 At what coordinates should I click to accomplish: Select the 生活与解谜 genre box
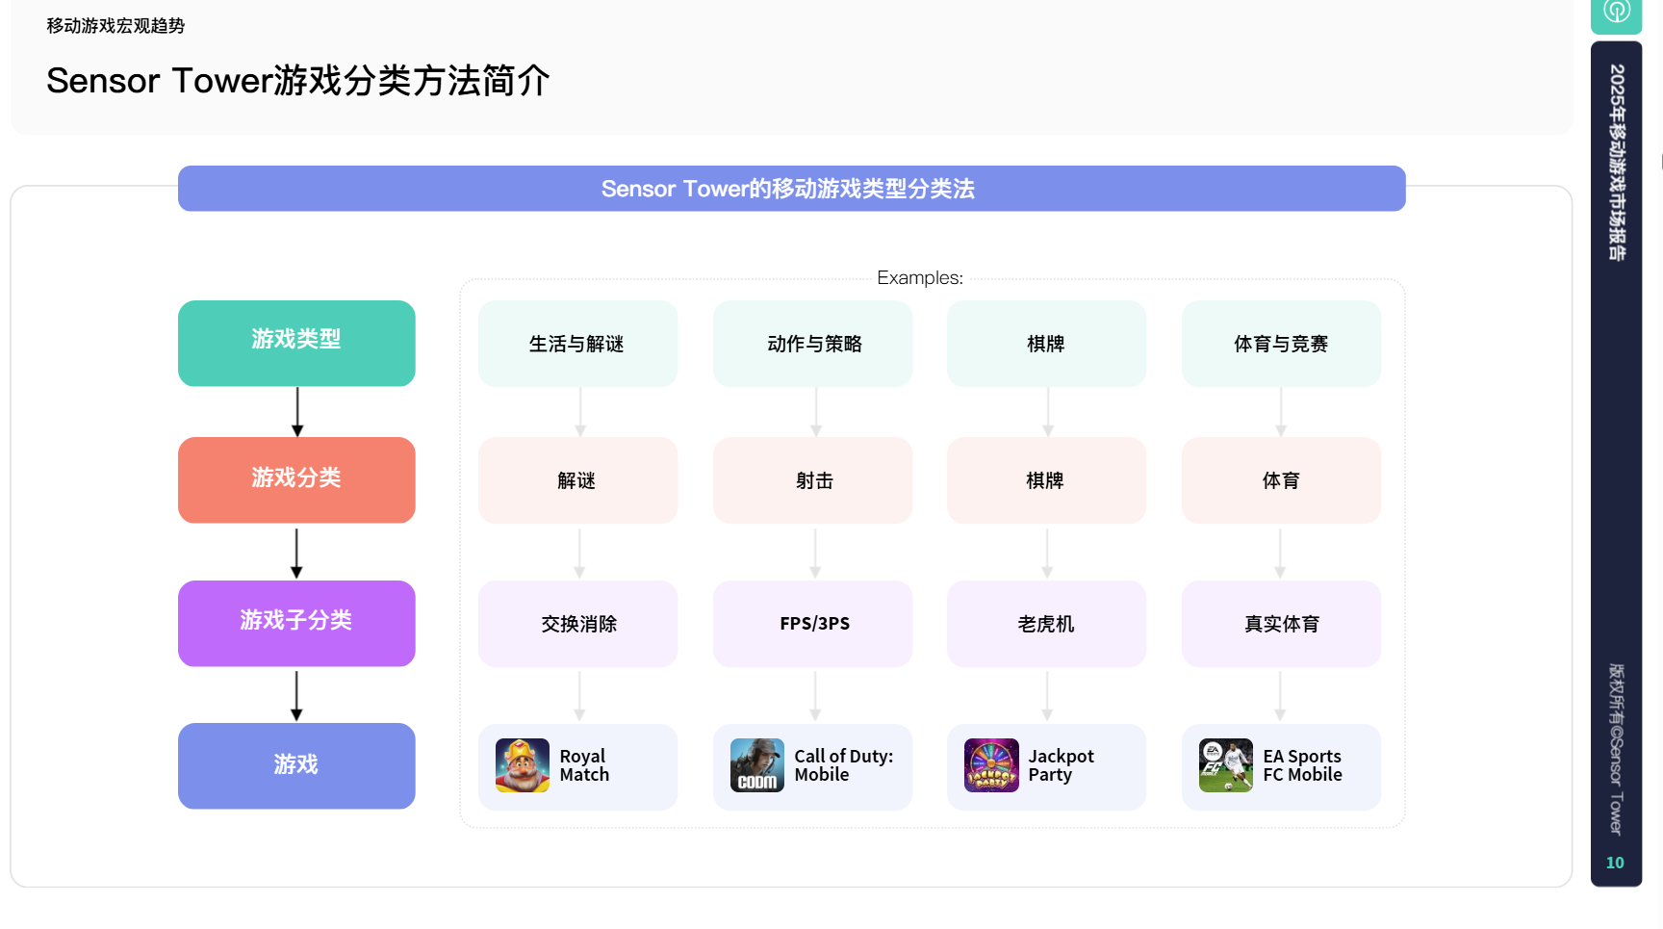click(x=577, y=344)
